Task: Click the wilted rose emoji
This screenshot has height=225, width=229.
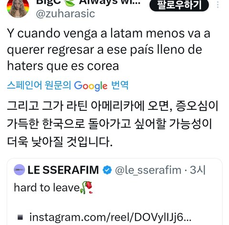Action: click(86, 187)
